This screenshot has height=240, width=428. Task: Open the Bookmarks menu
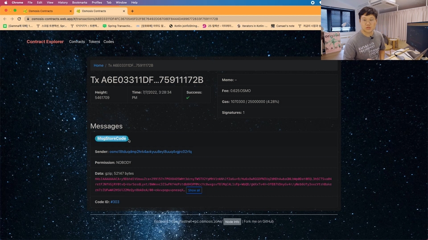point(79,3)
